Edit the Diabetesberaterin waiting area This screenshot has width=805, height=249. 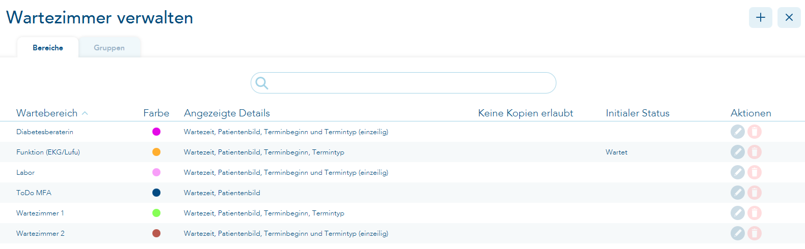point(737,132)
